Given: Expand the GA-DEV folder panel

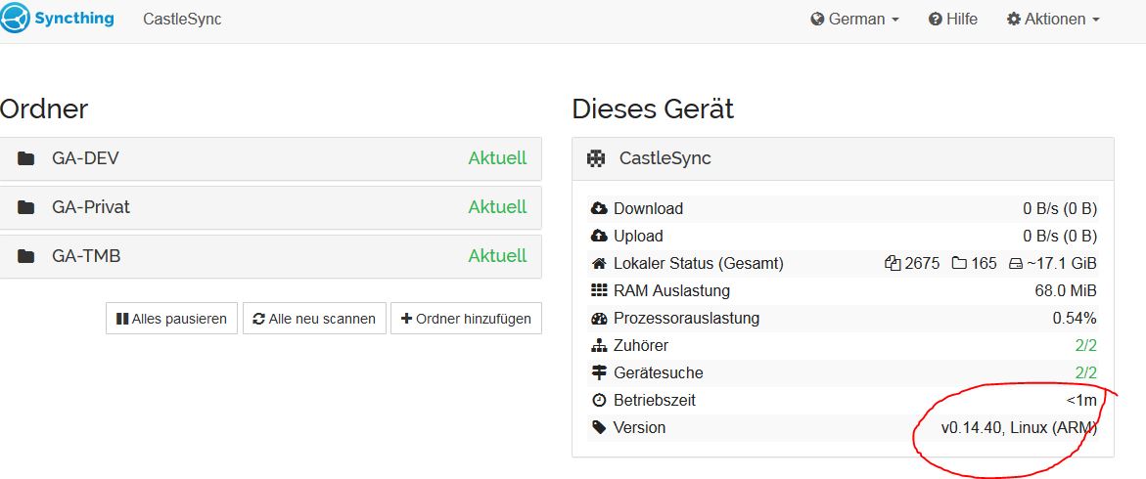Looking at the screenshot, I should [x=270, y=158].
